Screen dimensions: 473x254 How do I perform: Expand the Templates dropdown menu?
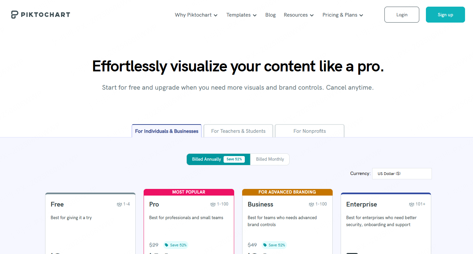pos(241,15)
